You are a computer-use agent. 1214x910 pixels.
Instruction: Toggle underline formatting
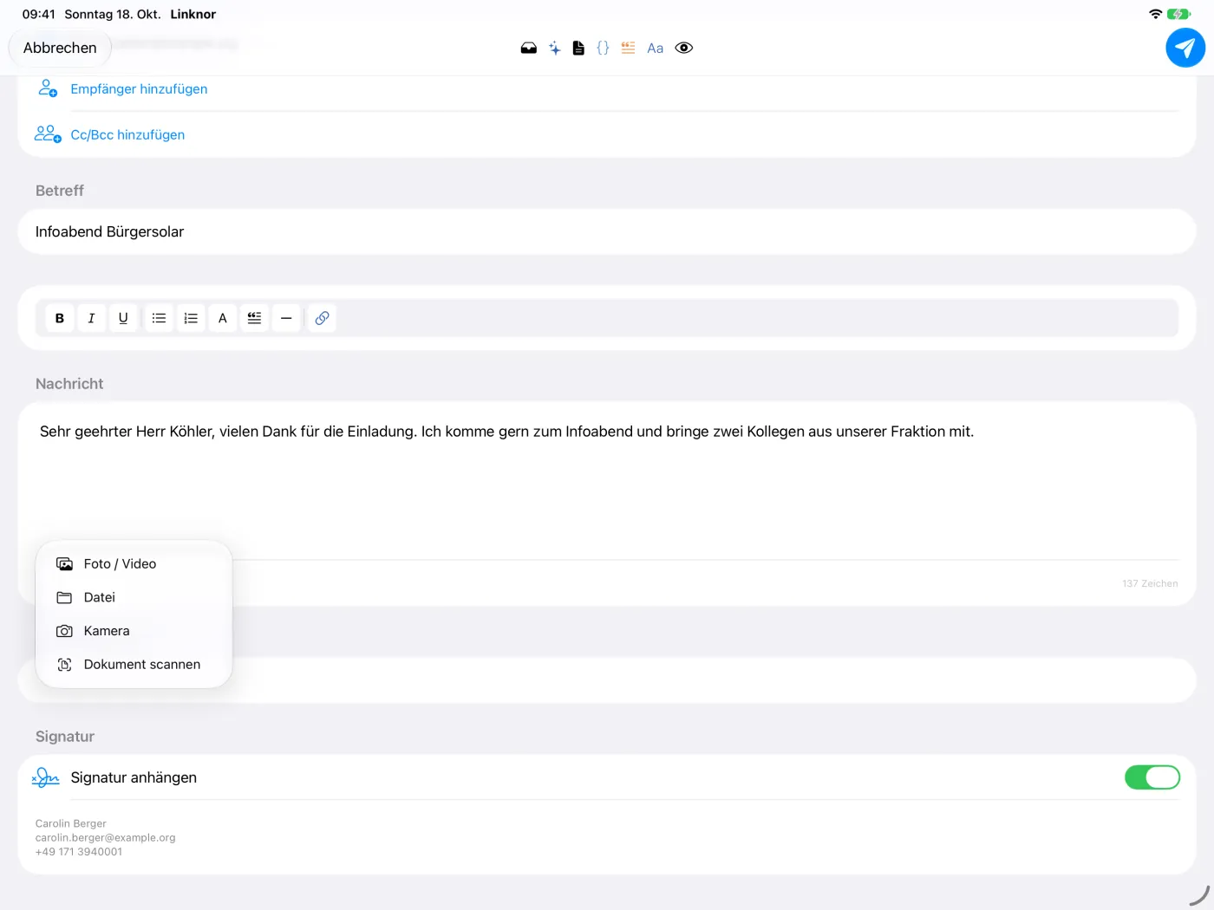[x=123, y=318]
